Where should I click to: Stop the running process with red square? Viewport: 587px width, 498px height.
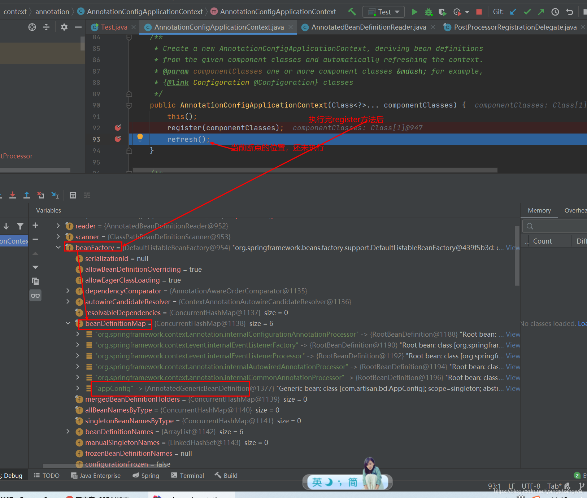click(x=479, y=12)
